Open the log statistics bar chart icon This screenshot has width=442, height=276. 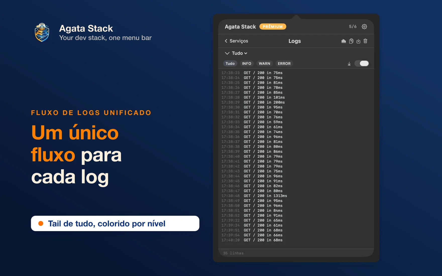click(x=344, y=41)
